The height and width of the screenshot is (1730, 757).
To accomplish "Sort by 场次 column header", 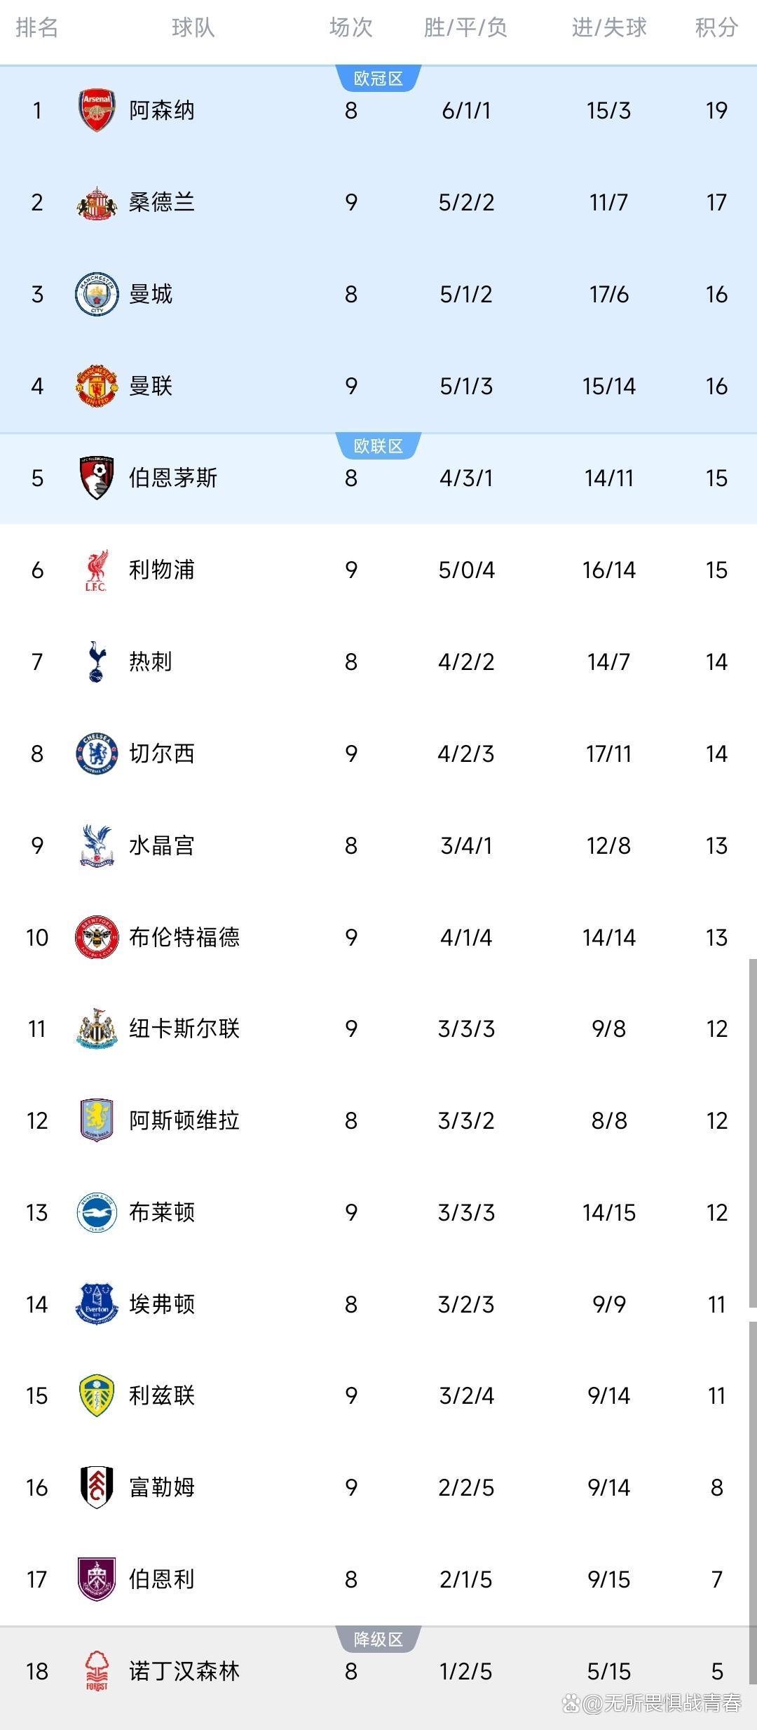I will [x=351, y=28].
